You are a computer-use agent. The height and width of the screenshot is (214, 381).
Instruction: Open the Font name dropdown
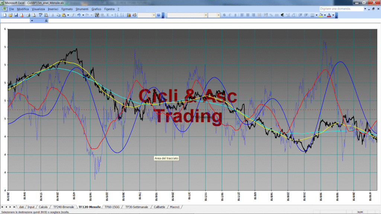(x=205, y=15)
